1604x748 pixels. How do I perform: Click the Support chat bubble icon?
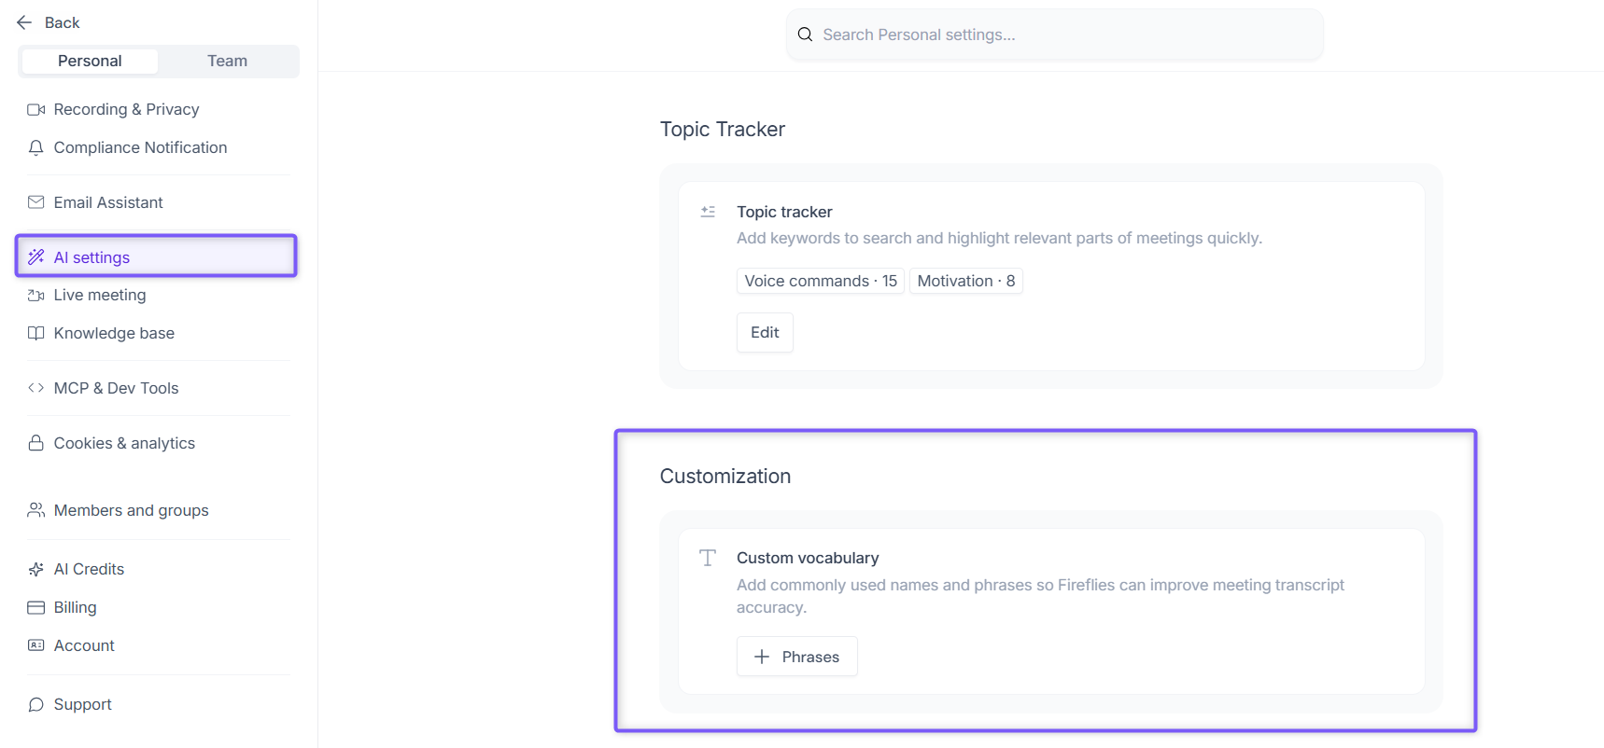(36, 704)
